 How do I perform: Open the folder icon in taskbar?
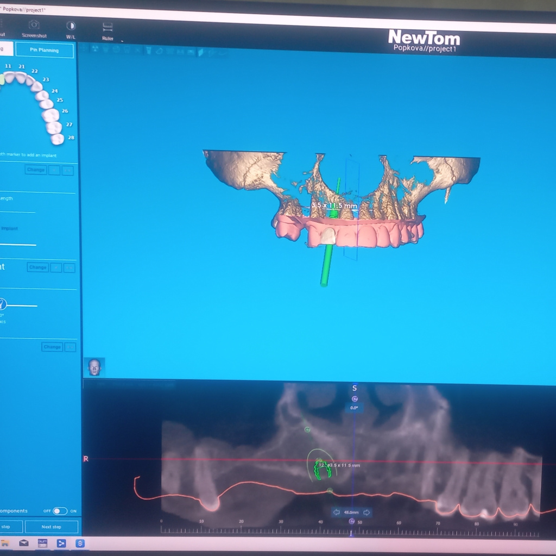[4, 542]
